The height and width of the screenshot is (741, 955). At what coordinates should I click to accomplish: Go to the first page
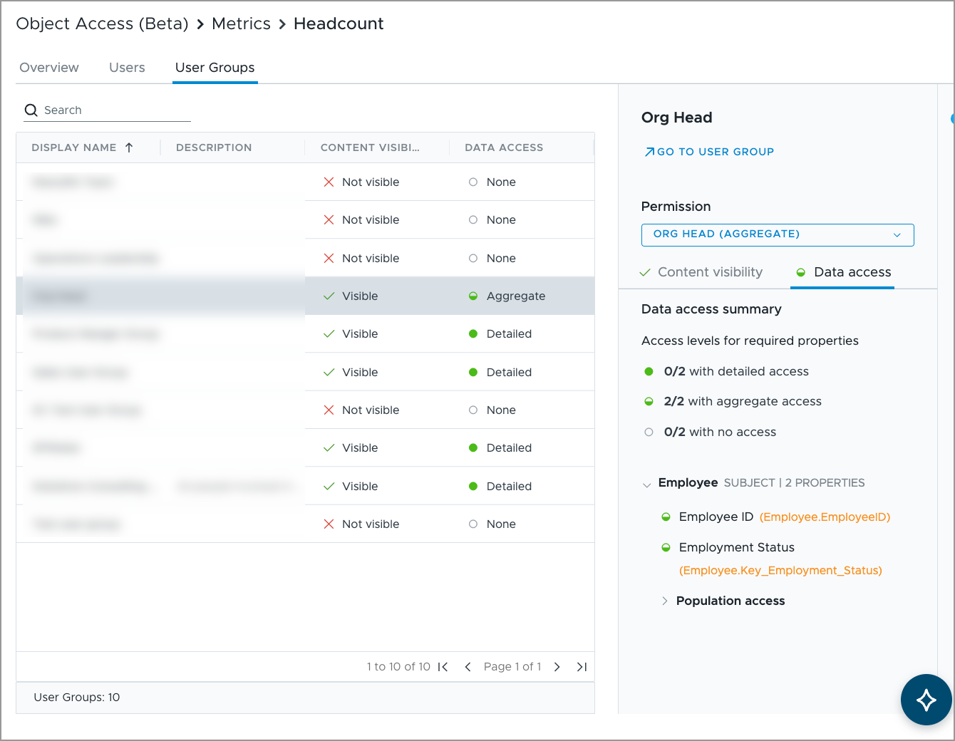[443, 667]
